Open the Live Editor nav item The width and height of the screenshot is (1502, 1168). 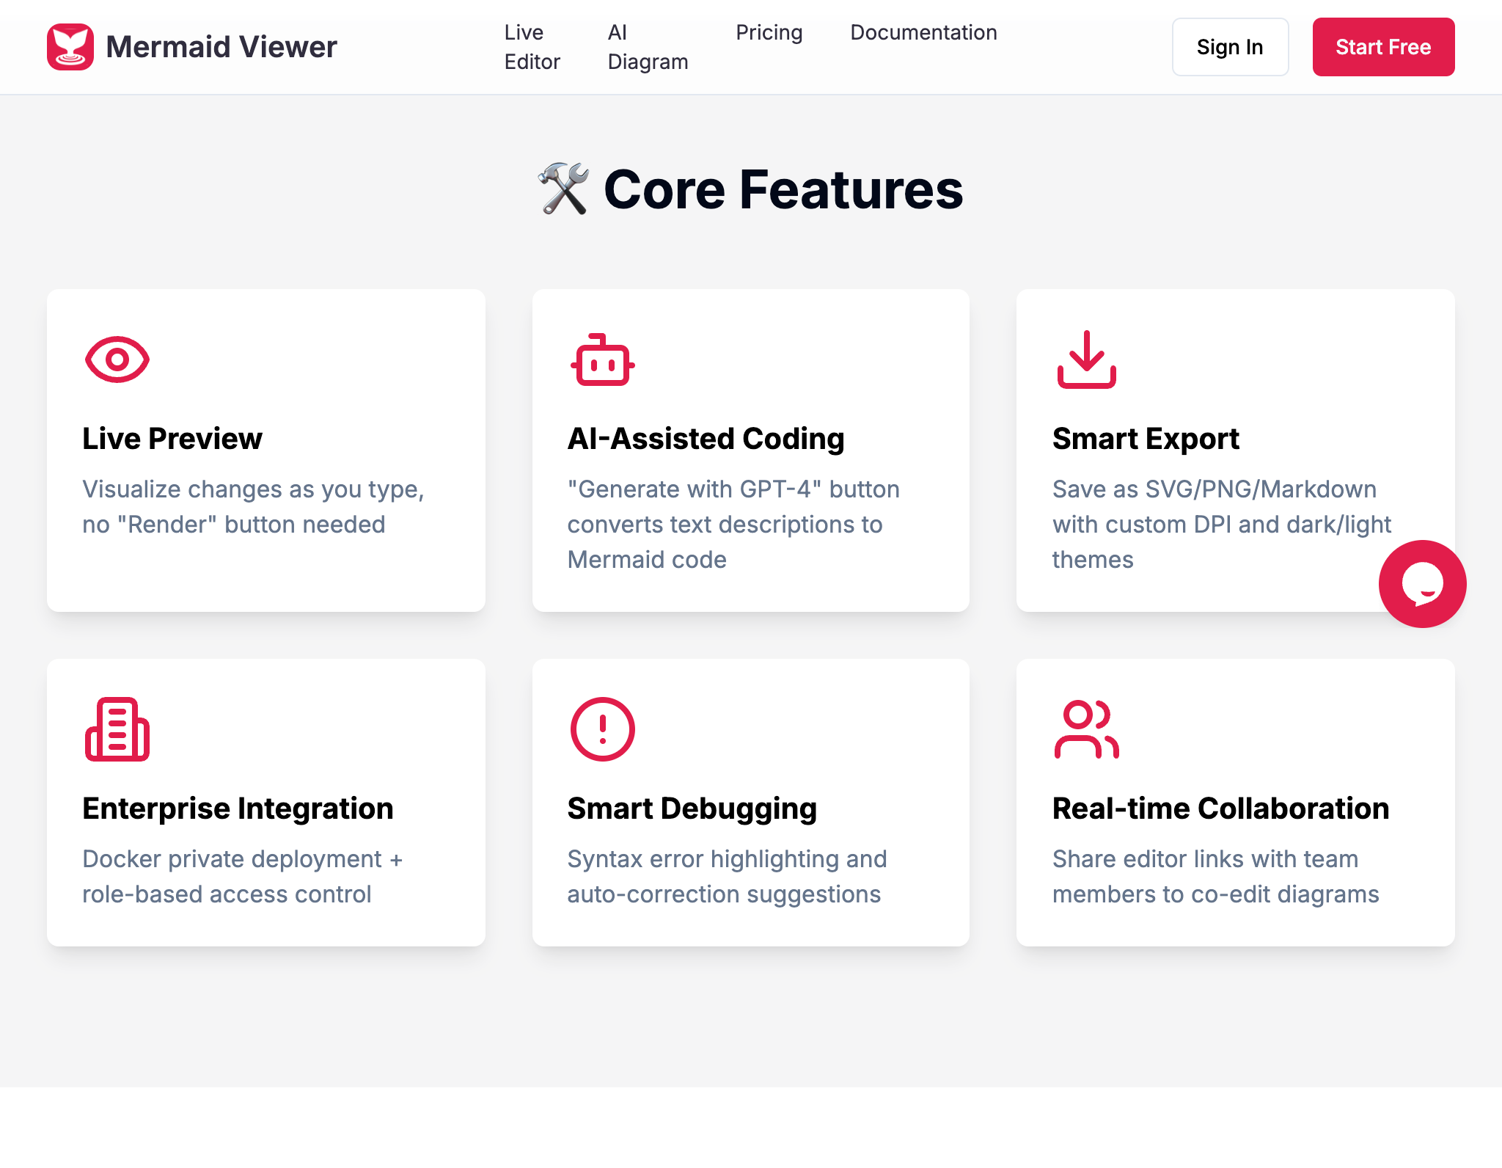[x=532, y=47]
